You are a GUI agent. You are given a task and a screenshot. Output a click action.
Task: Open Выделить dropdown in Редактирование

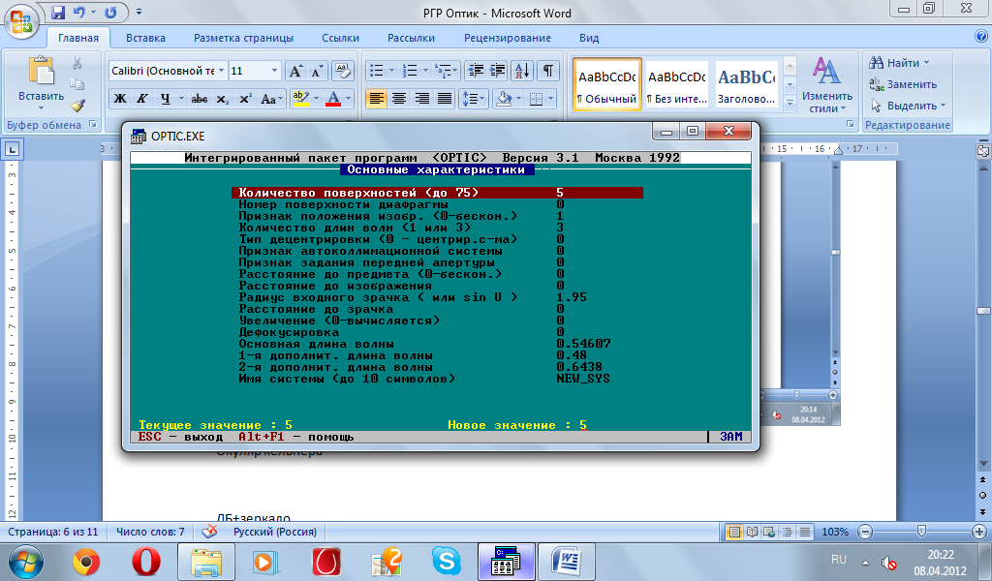pos(908,105)
